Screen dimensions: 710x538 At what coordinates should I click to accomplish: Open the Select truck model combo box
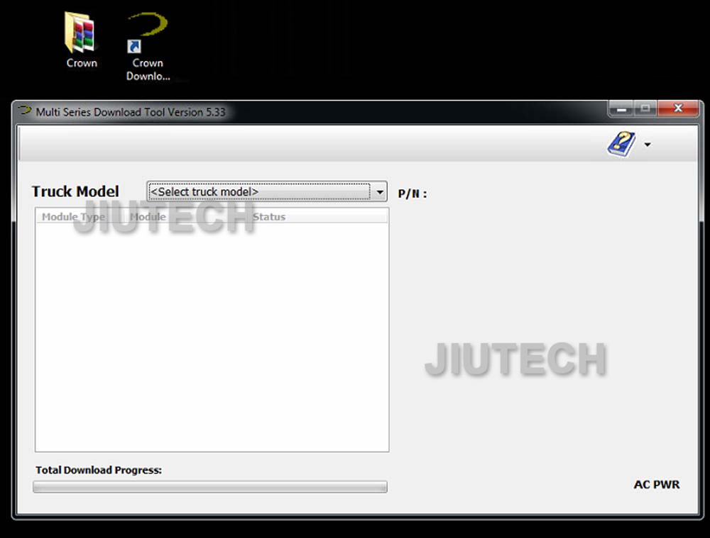coord(259,192)
